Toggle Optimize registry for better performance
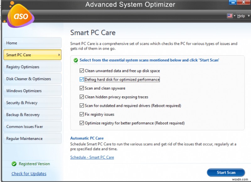This screenshot has width=251, height=182. tap(82, 123)
